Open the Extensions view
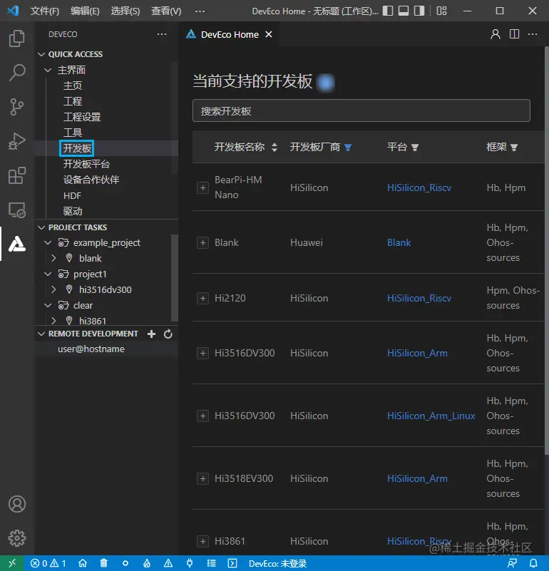 point(17,175)
